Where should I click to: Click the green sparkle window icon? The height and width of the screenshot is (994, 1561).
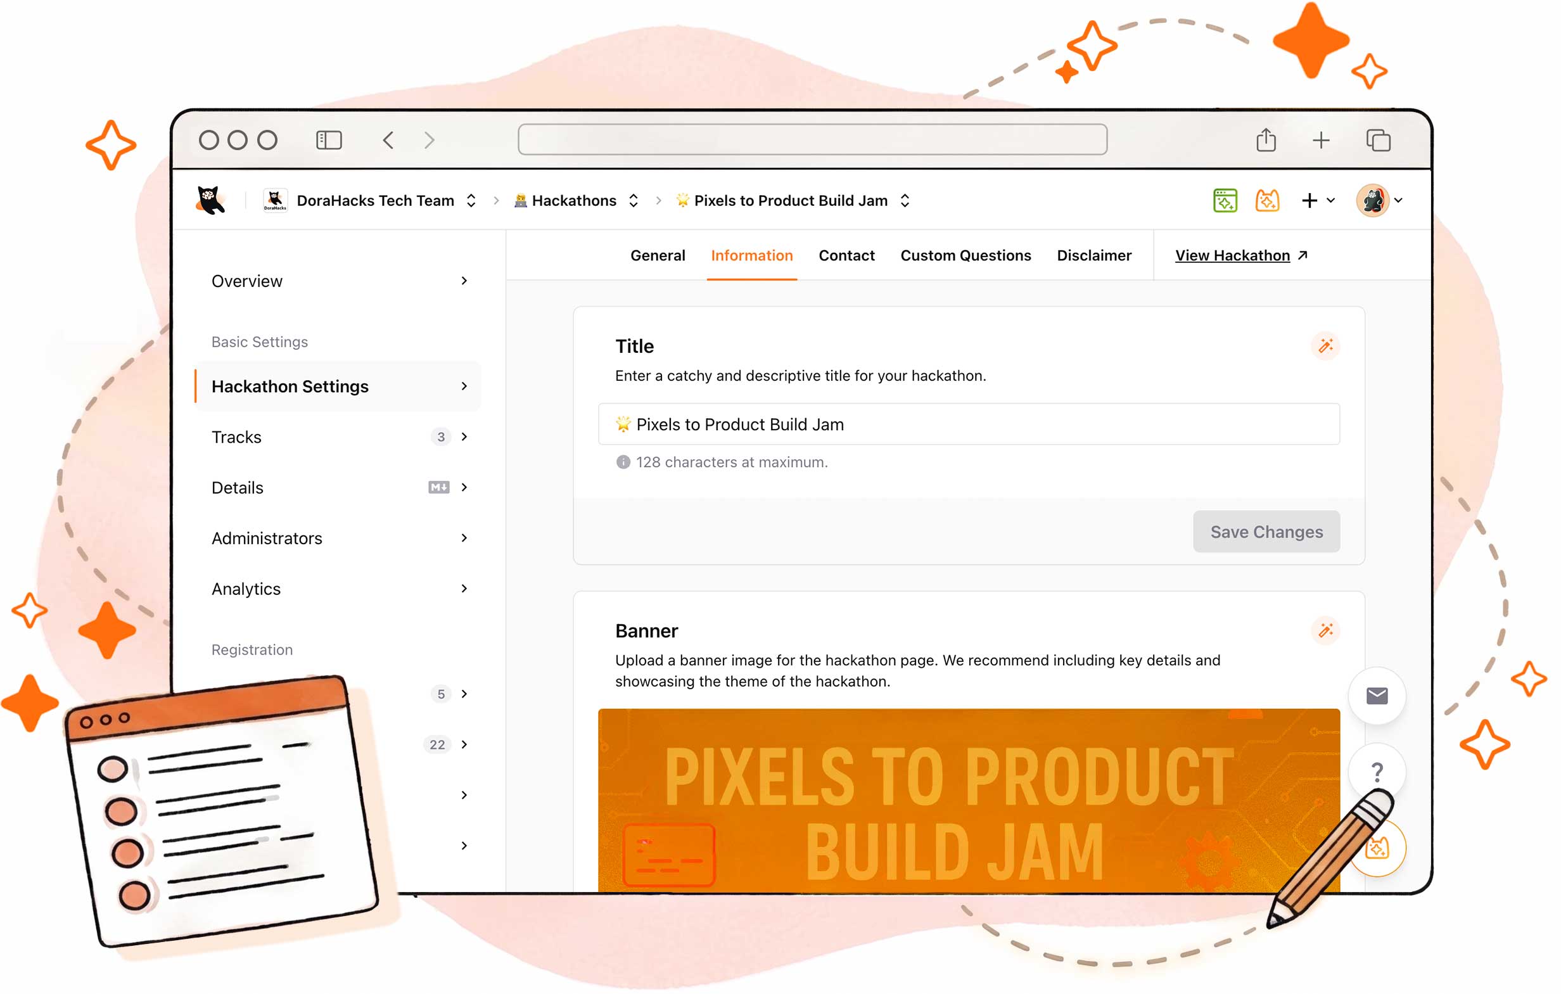pyautogui.click(x=1226, y=201)
